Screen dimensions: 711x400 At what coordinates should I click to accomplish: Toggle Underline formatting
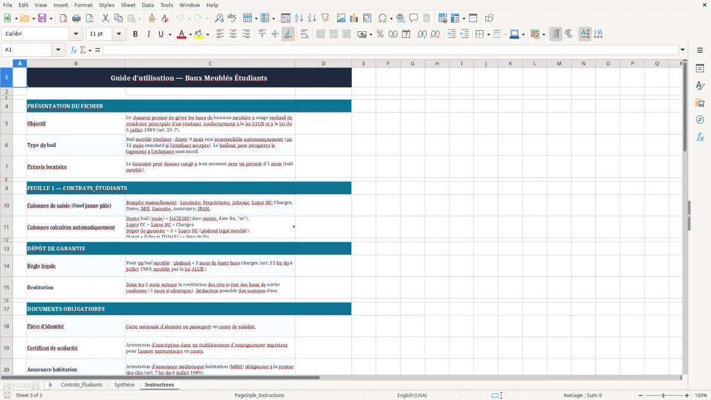(161, 34)
